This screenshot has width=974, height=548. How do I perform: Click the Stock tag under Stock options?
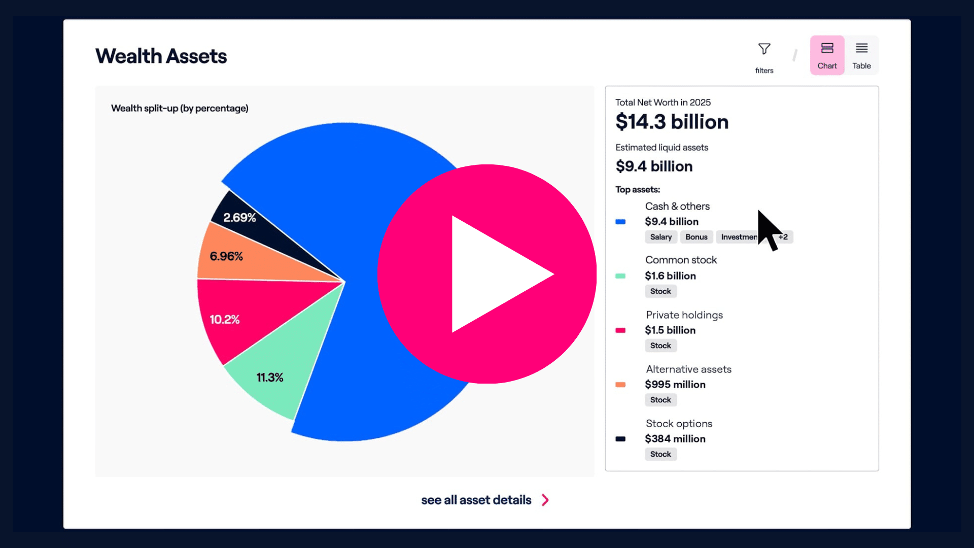660,454
